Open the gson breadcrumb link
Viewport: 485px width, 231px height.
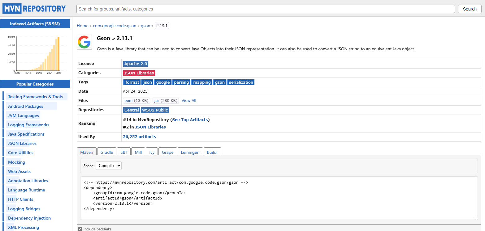pyautogui.click(x=145, y=26)
